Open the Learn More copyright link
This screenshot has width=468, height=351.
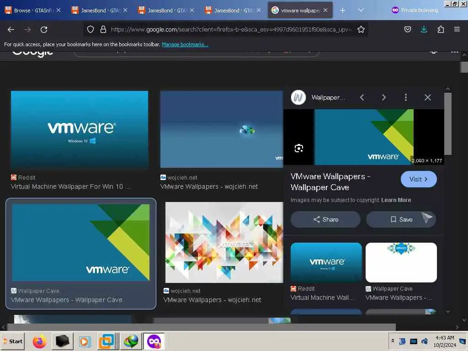pos(396,200)
